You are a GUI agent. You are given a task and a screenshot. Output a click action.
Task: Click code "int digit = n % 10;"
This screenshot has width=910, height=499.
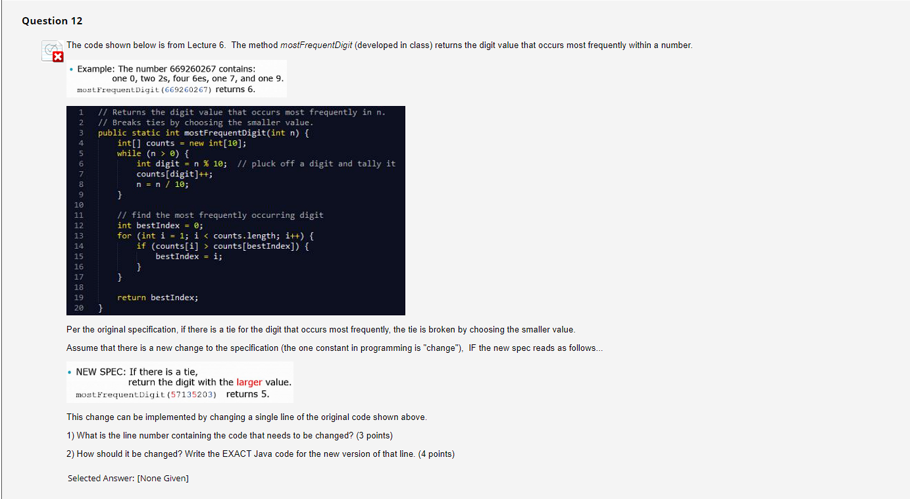(182, 164)
